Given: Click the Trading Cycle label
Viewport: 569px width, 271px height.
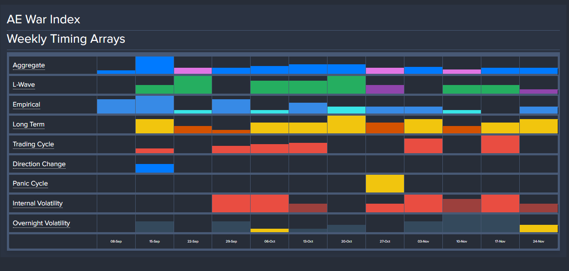Looking at the screenshot, I should tap(33, 144).
